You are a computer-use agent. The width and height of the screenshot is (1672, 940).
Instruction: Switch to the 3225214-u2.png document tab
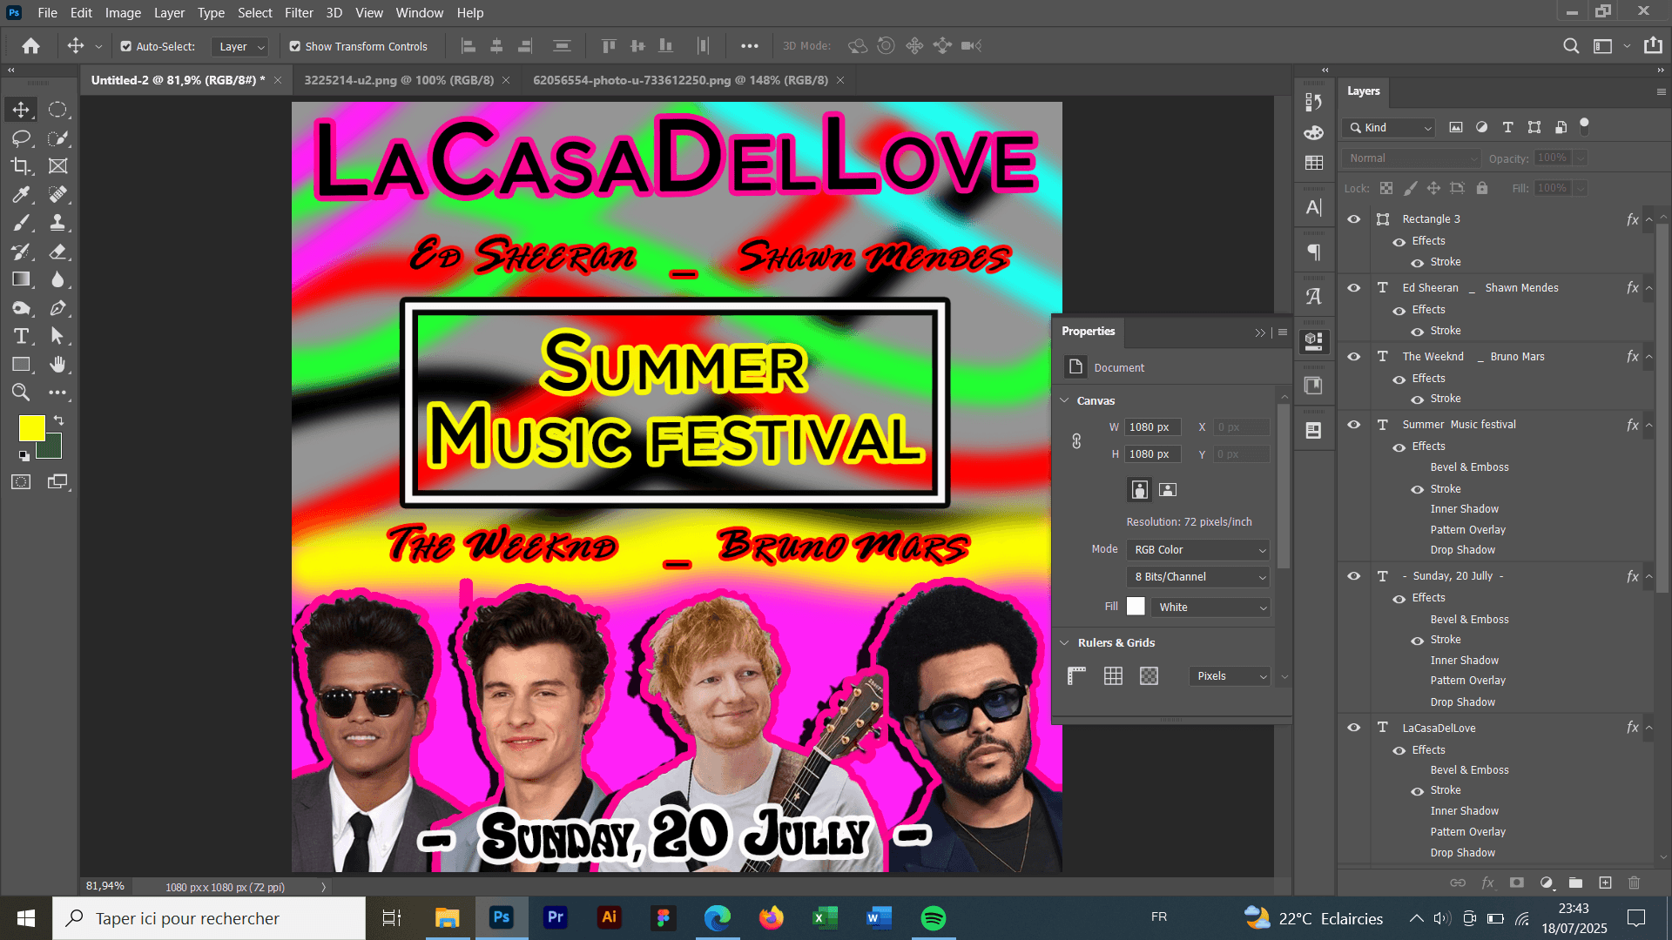coord(398,80)
